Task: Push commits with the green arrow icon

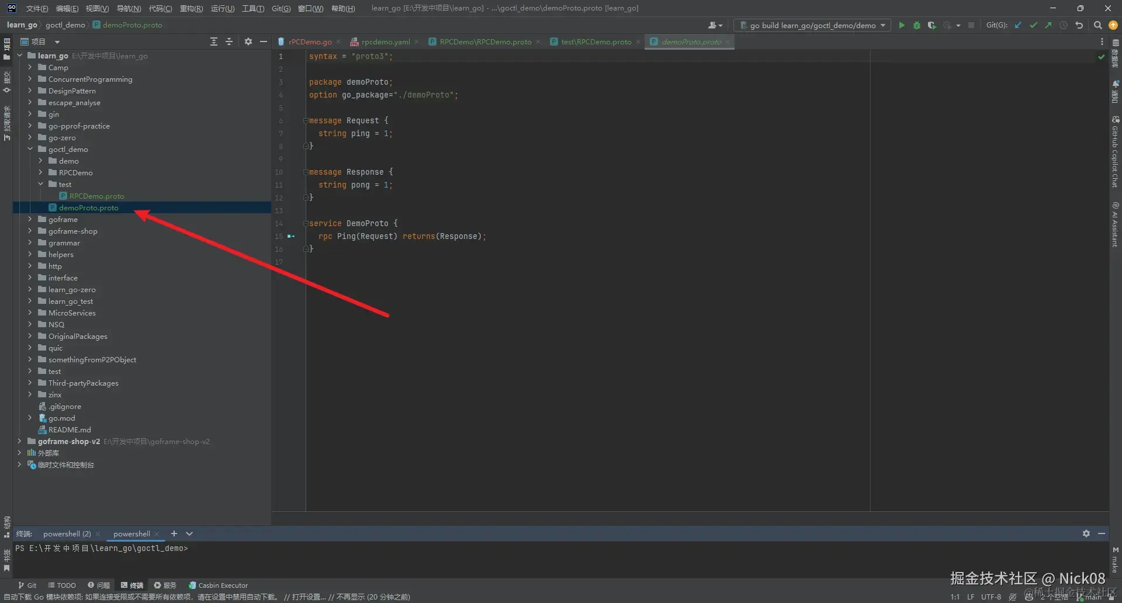Action: point(1048,25)
